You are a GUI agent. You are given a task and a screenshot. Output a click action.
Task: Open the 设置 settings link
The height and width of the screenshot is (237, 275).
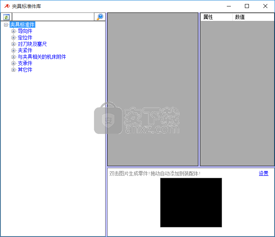tap(264, 173)
